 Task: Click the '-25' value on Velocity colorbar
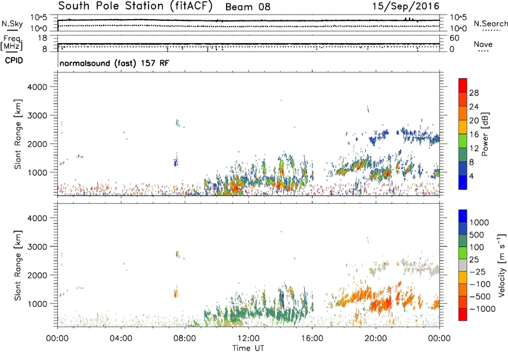coord(478,272)
